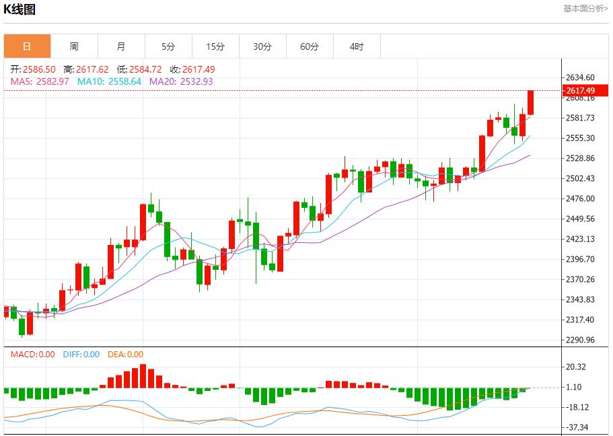Click the MACD value label
The width and height of the screenshot is (613, 436).
[x=32, y=355]
